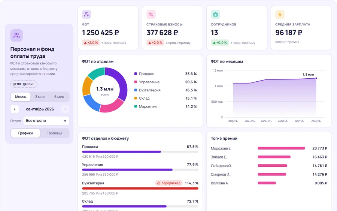This screenshot has width=337, height=211.
Task: Switch period to 3 мес
Action: click(40, 97)
